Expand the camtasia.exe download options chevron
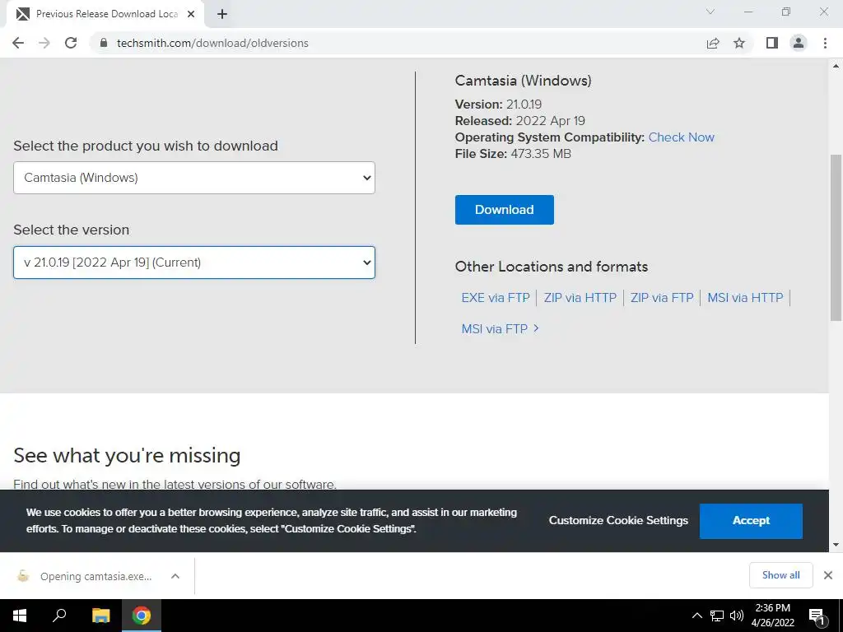 click(175, 576)
